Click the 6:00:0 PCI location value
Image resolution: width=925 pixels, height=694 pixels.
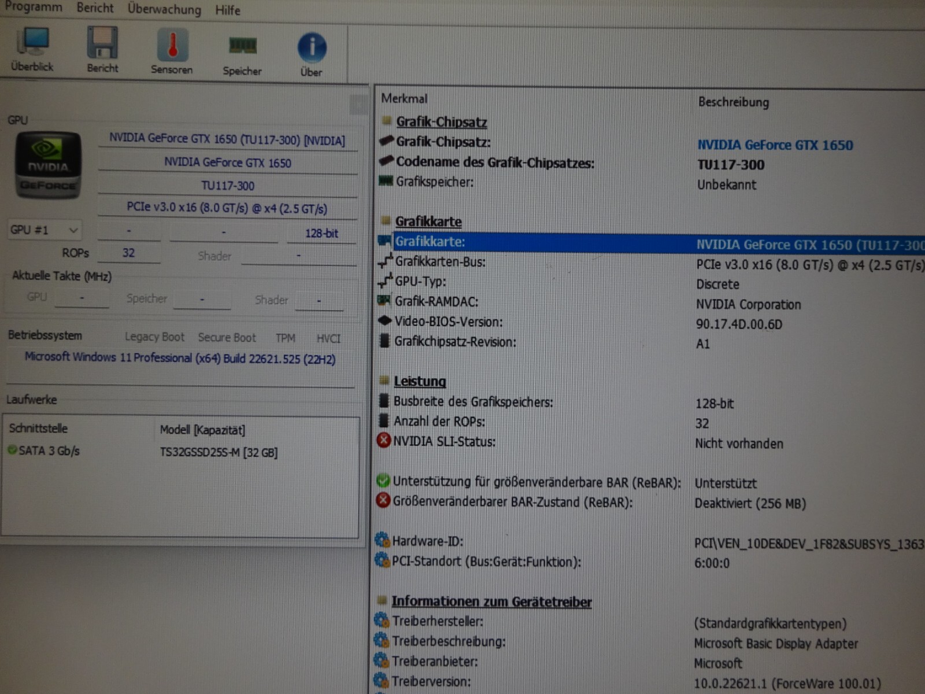click(712, 563)
